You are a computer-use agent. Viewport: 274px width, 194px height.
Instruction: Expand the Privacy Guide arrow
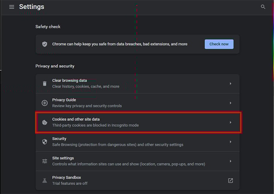(231, 103)
